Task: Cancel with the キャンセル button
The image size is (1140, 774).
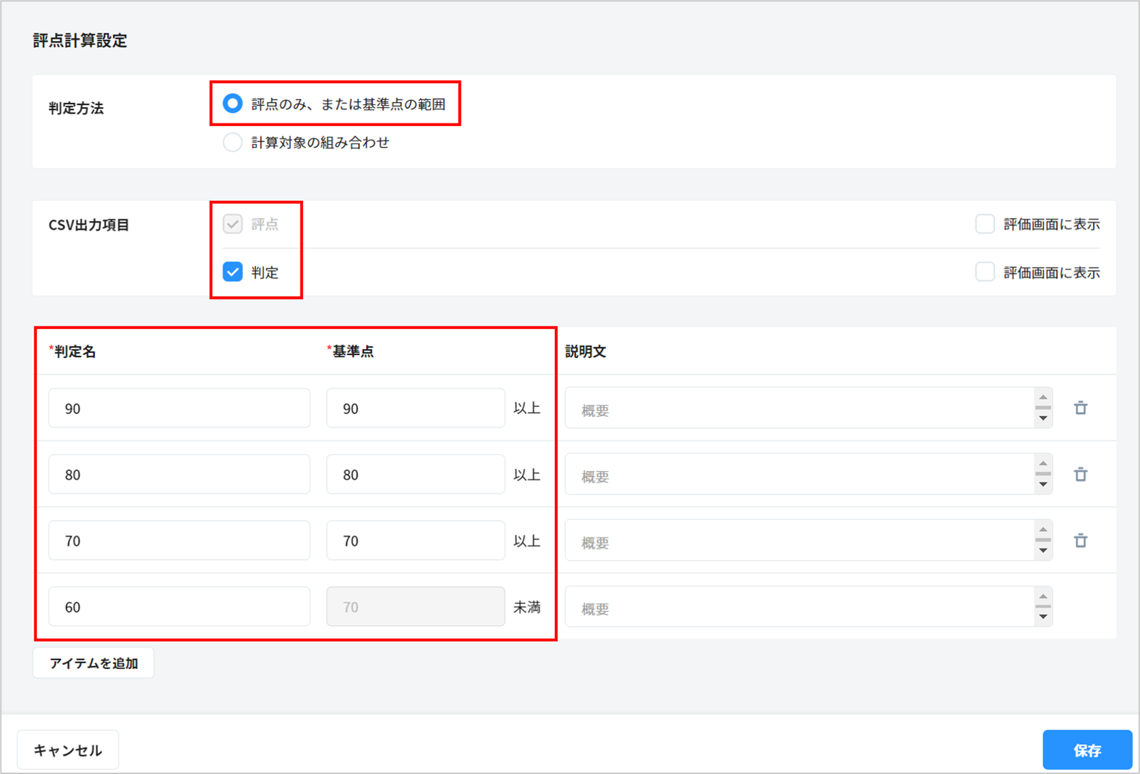Action: pyautogui.click(x=68, y=750)
